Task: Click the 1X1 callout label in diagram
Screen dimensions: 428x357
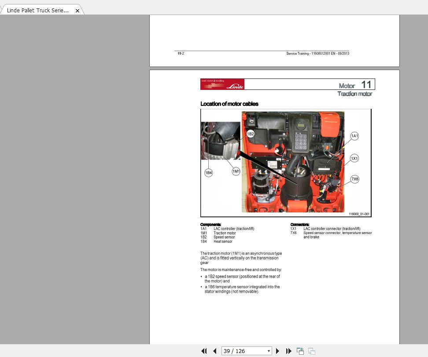Action: tap(354, 158)
